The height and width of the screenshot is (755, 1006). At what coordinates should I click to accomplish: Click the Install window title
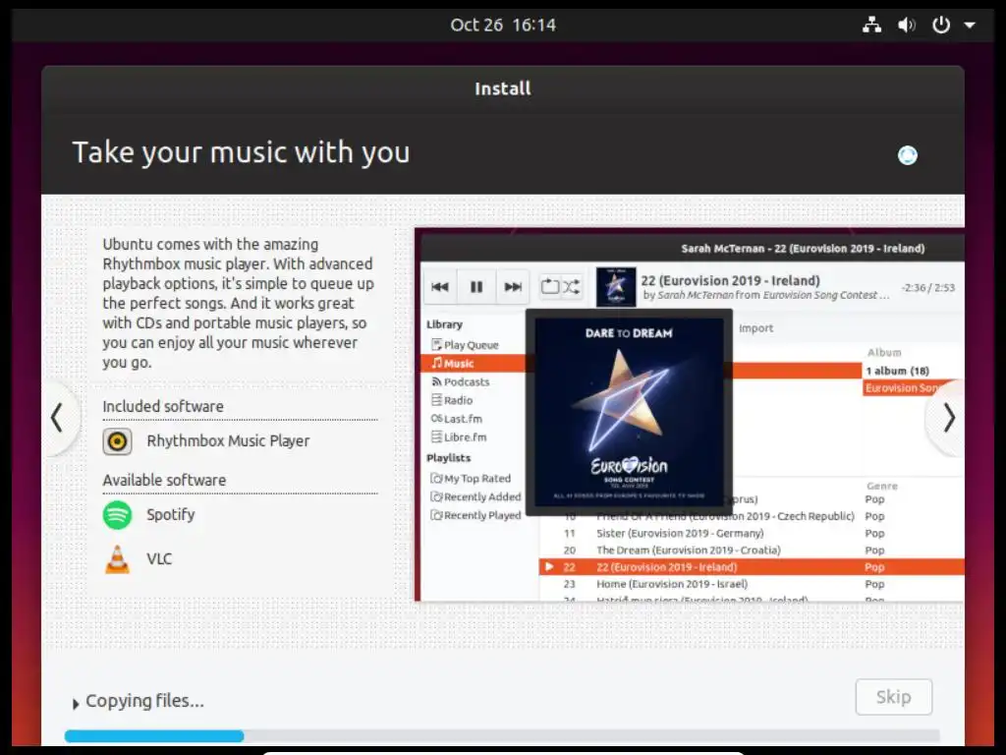coord(503,88)
